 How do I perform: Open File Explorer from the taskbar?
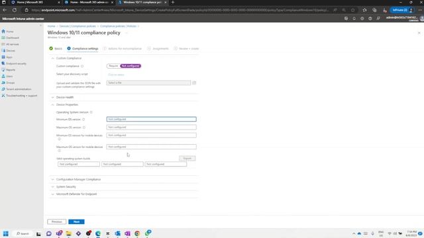[69, 233]
